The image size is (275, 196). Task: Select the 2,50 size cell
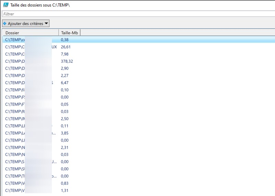(x=65, y=119)
